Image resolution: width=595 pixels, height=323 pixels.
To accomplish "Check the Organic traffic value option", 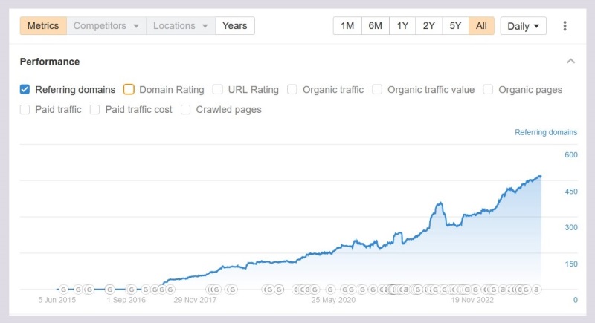I will (378, 90).
